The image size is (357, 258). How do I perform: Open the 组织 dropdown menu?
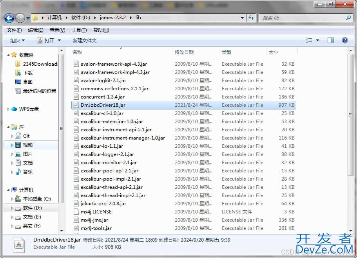[x=17, y=40]
